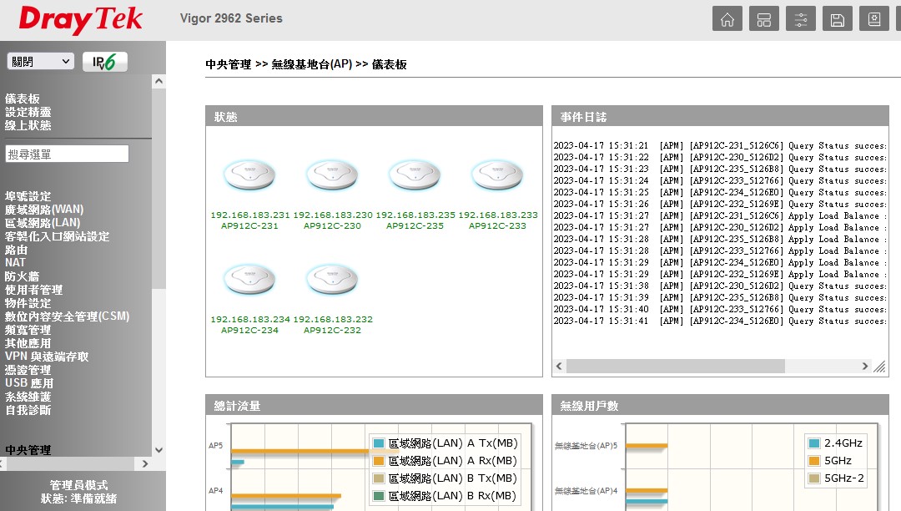The image size is (901, 511).
Task: Open VPN 與遠端存取 menu
Action: click(47, 357)
